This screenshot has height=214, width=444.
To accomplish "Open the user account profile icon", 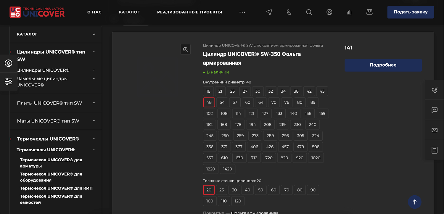I will [x=329, y=12].
